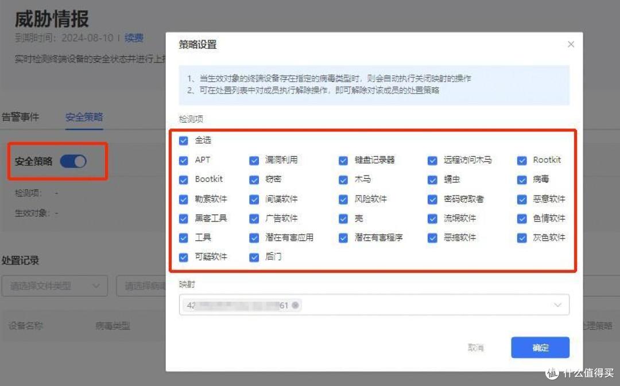Uncheck the 流氓软件 checkbox

click(432, 219)
